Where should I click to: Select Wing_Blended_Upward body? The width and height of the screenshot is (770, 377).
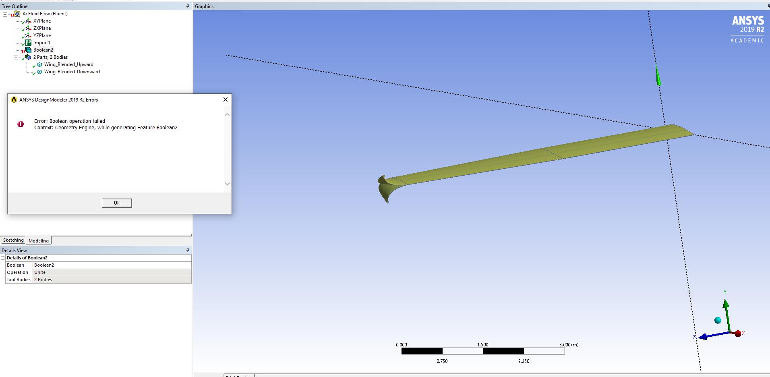coord(68,64)
